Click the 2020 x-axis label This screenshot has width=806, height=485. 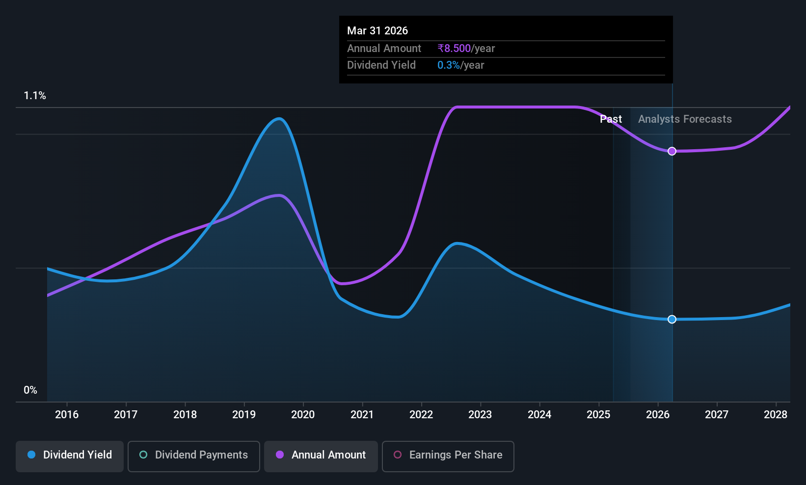point(303,415)
